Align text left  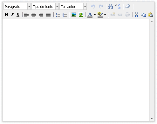click(x=26, y=15)
